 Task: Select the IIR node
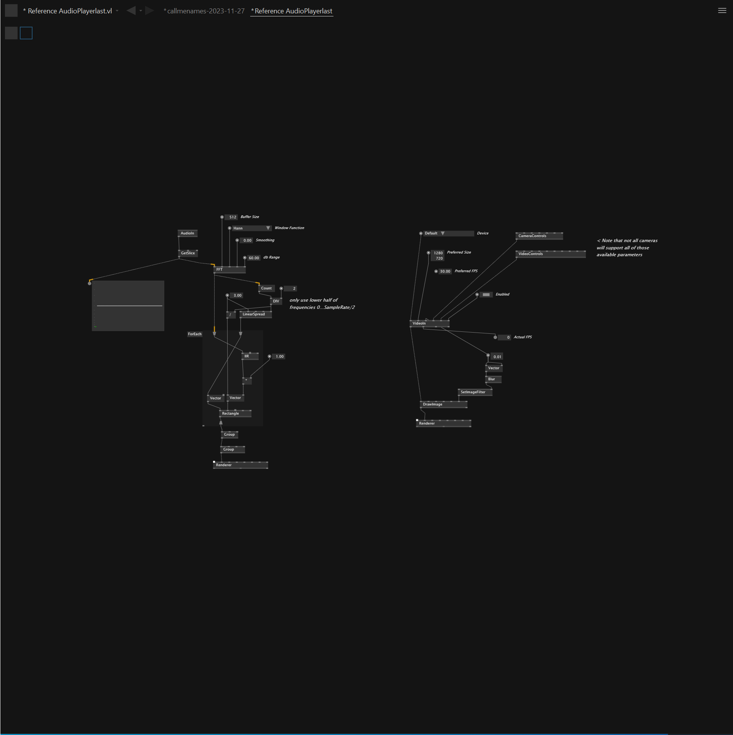tap(250, 356)
